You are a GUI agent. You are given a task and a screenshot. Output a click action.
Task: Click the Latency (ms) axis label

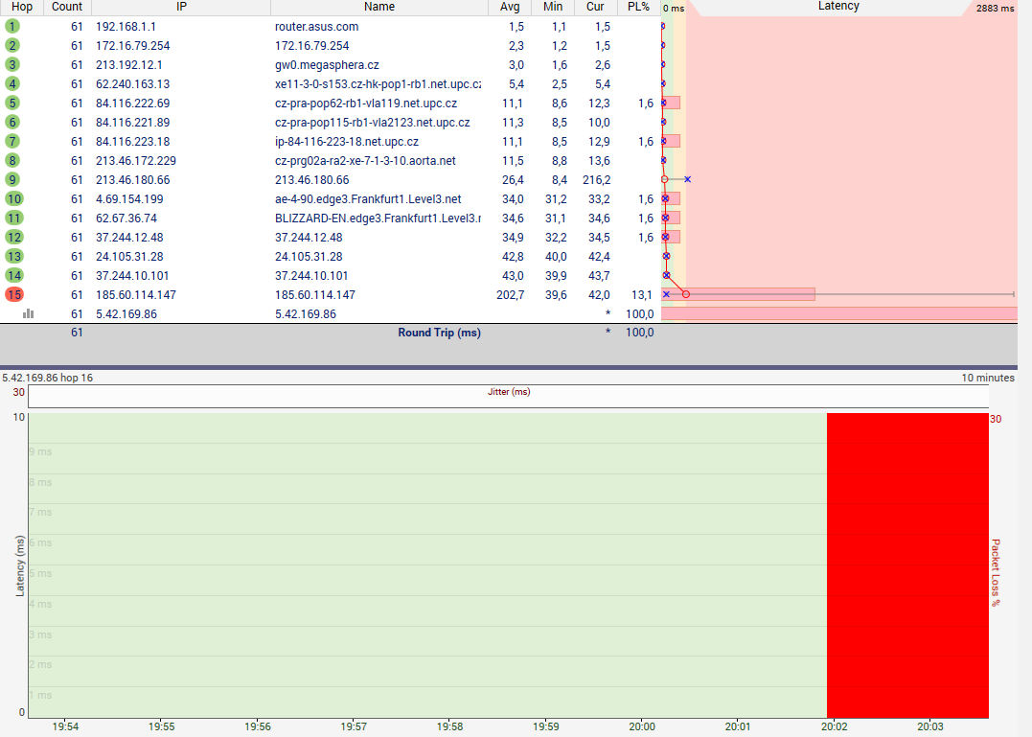(x=20, y=565)
